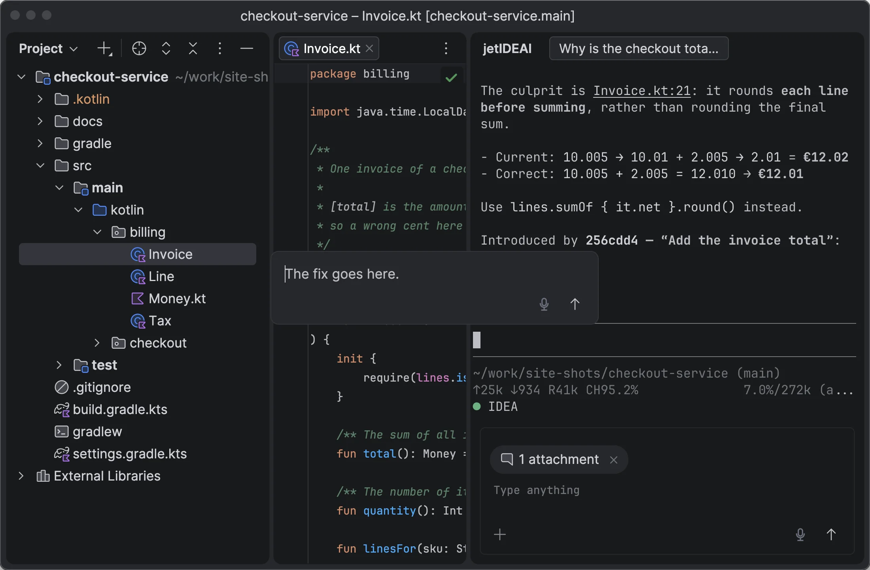The height and width of the screenshot is (570, 870).
Task: Expand the gradle folder
Action: coord(40,143)
